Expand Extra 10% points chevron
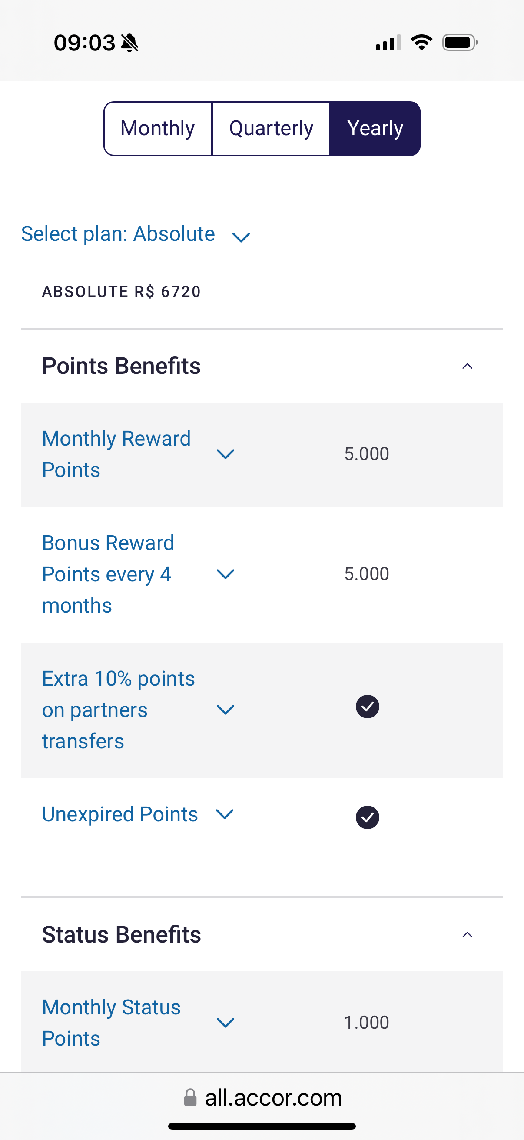The height and width of the screenshot is (1140, 524). click(226, 710)
